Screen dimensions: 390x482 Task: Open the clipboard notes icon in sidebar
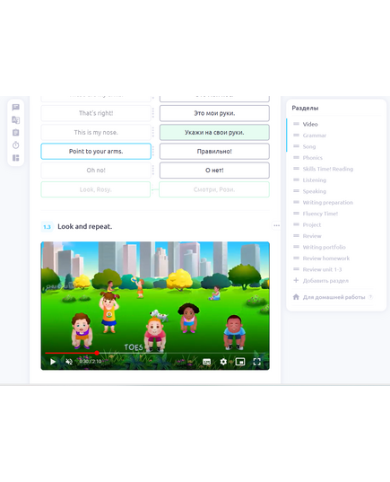pyautogui.click(x=15, y=133)
